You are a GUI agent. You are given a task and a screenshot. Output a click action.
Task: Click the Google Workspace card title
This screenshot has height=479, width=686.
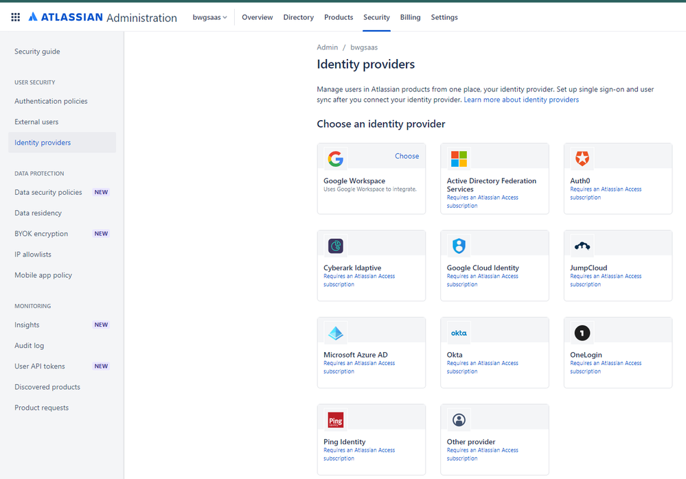tap(354, 181)
